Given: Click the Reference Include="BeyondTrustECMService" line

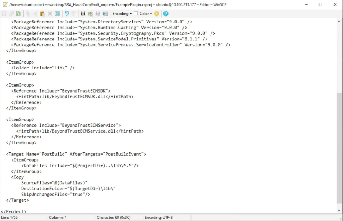Looking at the screenshot, I should click(66, 125).
